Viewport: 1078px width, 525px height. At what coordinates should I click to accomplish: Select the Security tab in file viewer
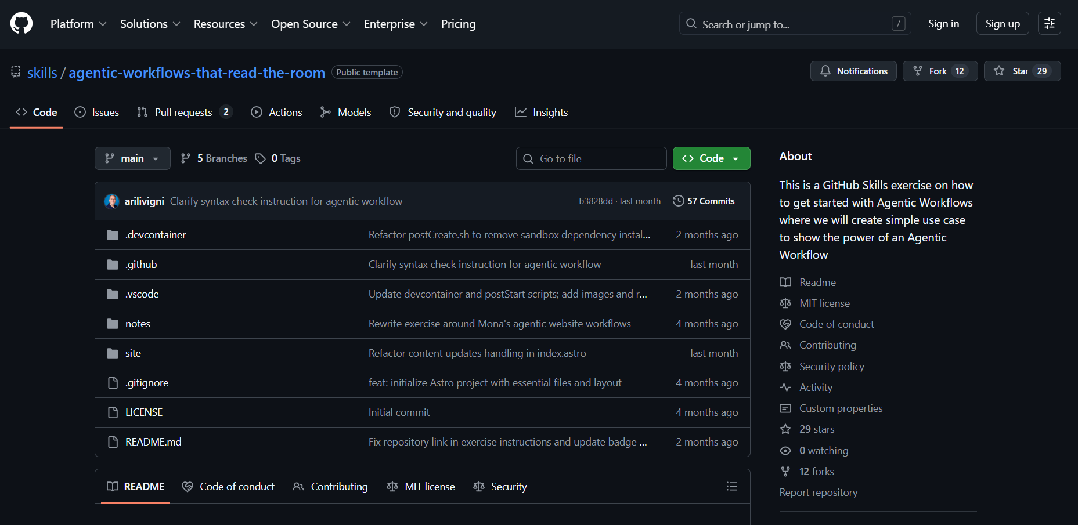click(x=500, y=487)
